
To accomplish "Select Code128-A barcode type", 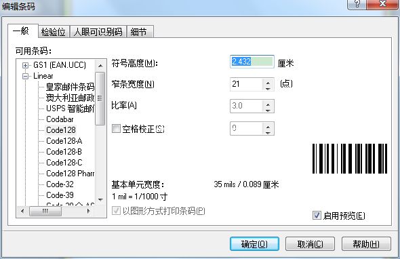I will click(64, 141).
